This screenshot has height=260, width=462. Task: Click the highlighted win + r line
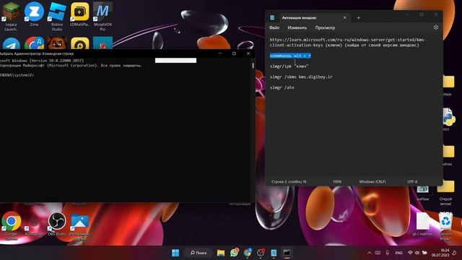point(290,56)
